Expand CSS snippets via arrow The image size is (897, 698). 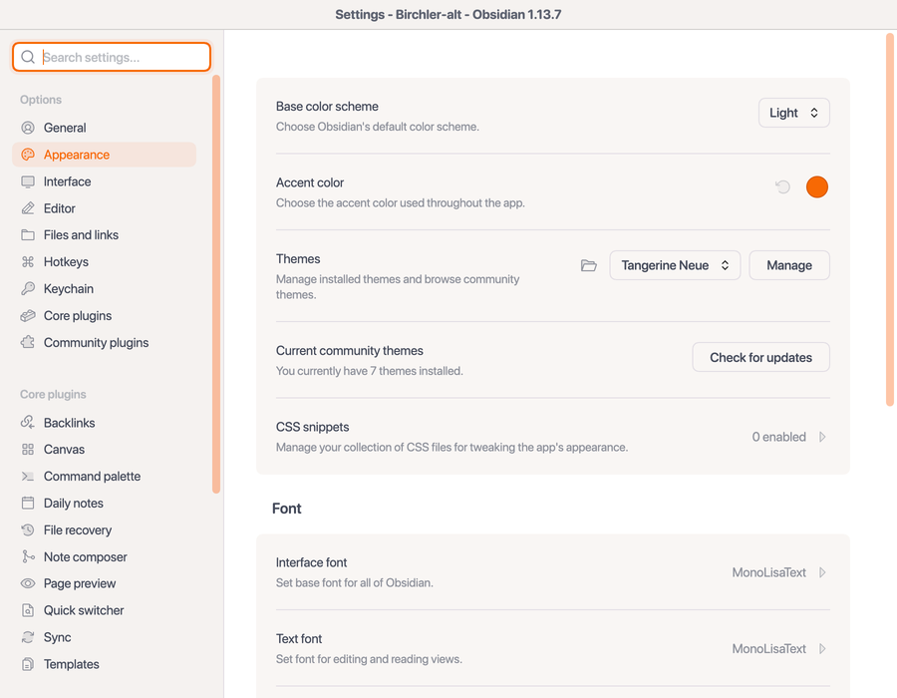[822, 437]
